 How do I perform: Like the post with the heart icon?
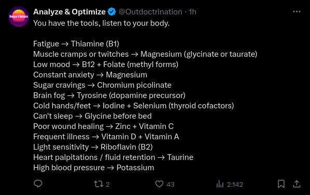pos(159,184)
